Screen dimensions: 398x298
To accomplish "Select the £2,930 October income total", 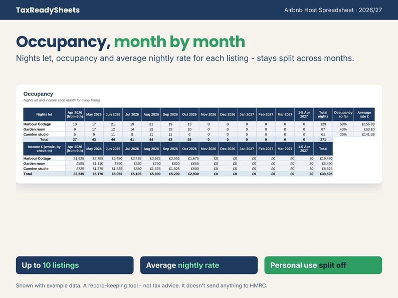I will click(189, 174).
